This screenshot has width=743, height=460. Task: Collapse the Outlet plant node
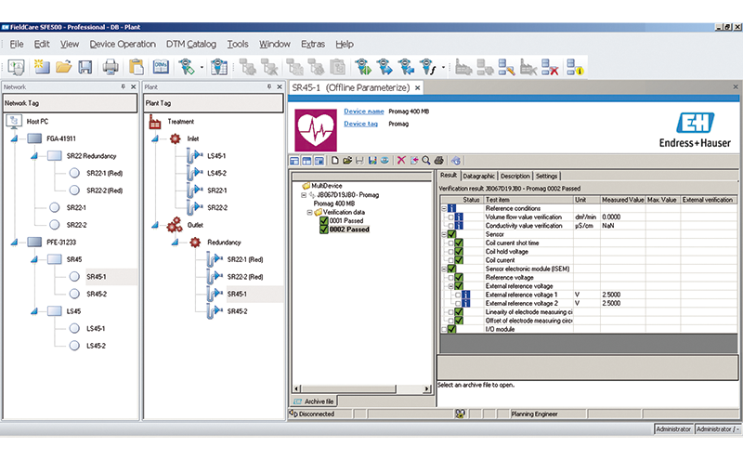pyautogui.click(x=155, y=225)
